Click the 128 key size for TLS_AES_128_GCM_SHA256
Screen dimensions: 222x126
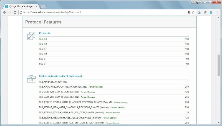[187, 92]
